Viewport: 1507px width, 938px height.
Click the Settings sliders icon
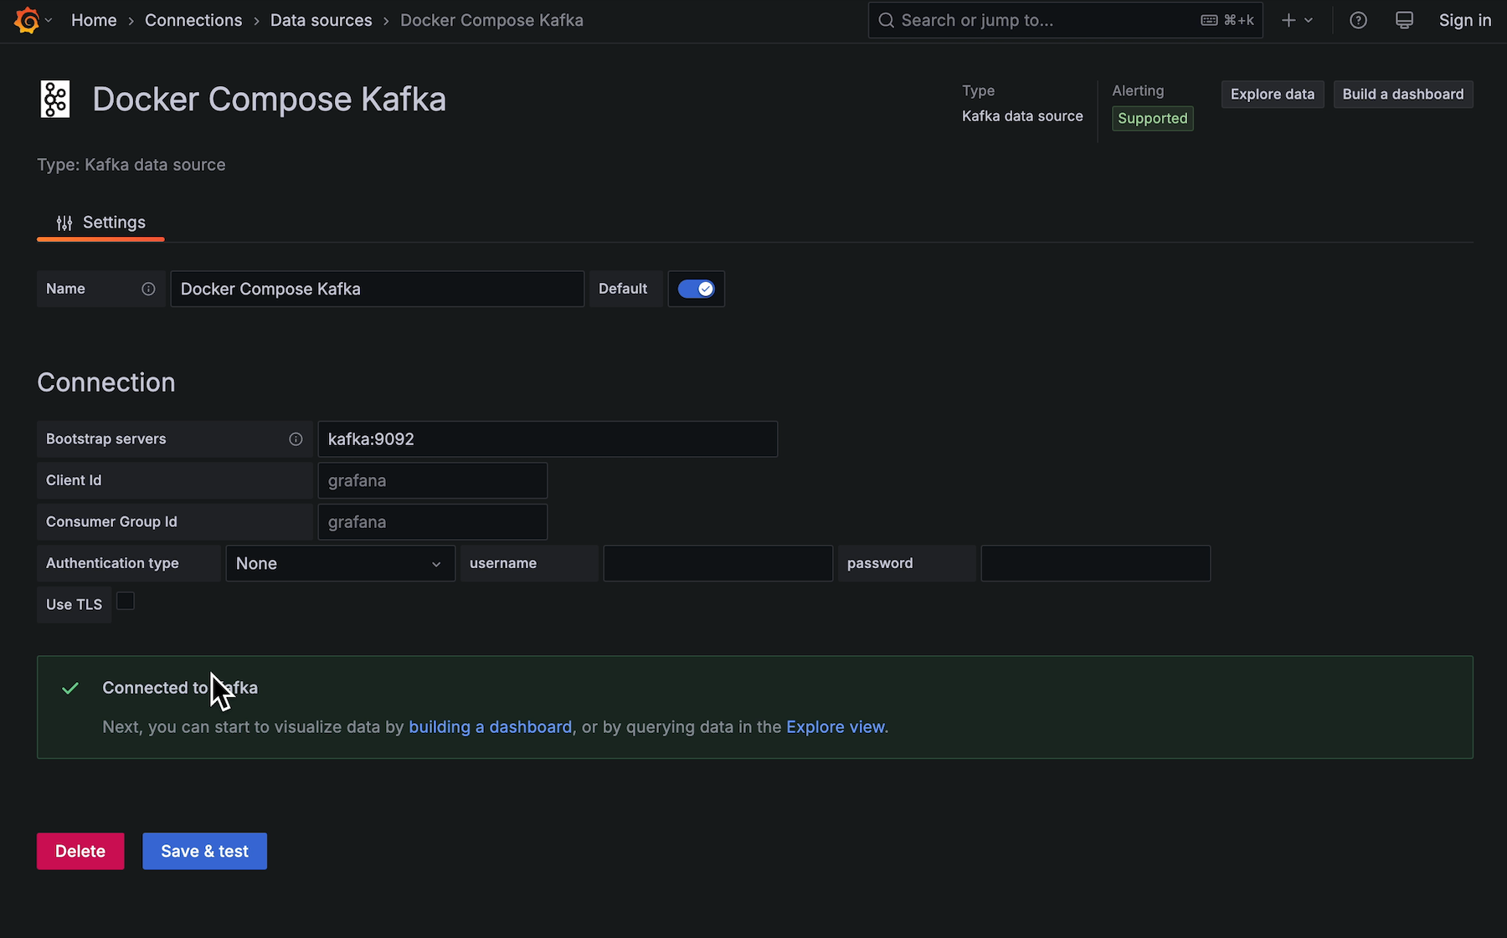(x=64, y=223)
